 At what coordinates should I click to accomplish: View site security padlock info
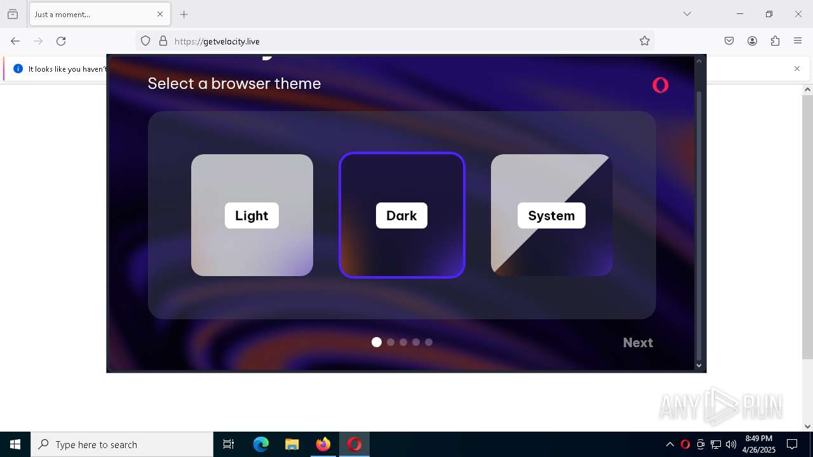point(163,41)
